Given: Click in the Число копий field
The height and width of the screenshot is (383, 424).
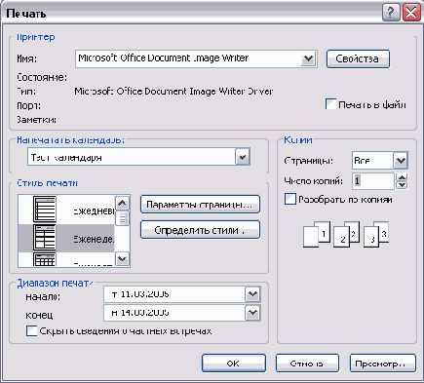Looking at the screenshot, I should pos(373,181).
